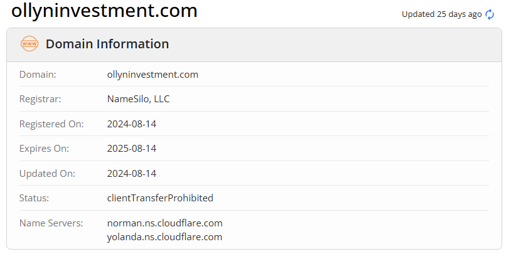This screenshot has height=254, width=506.
Task: Click the norman.ns.cloudflare.com name server
Action: pyautogui.click(x=164, y=223)
